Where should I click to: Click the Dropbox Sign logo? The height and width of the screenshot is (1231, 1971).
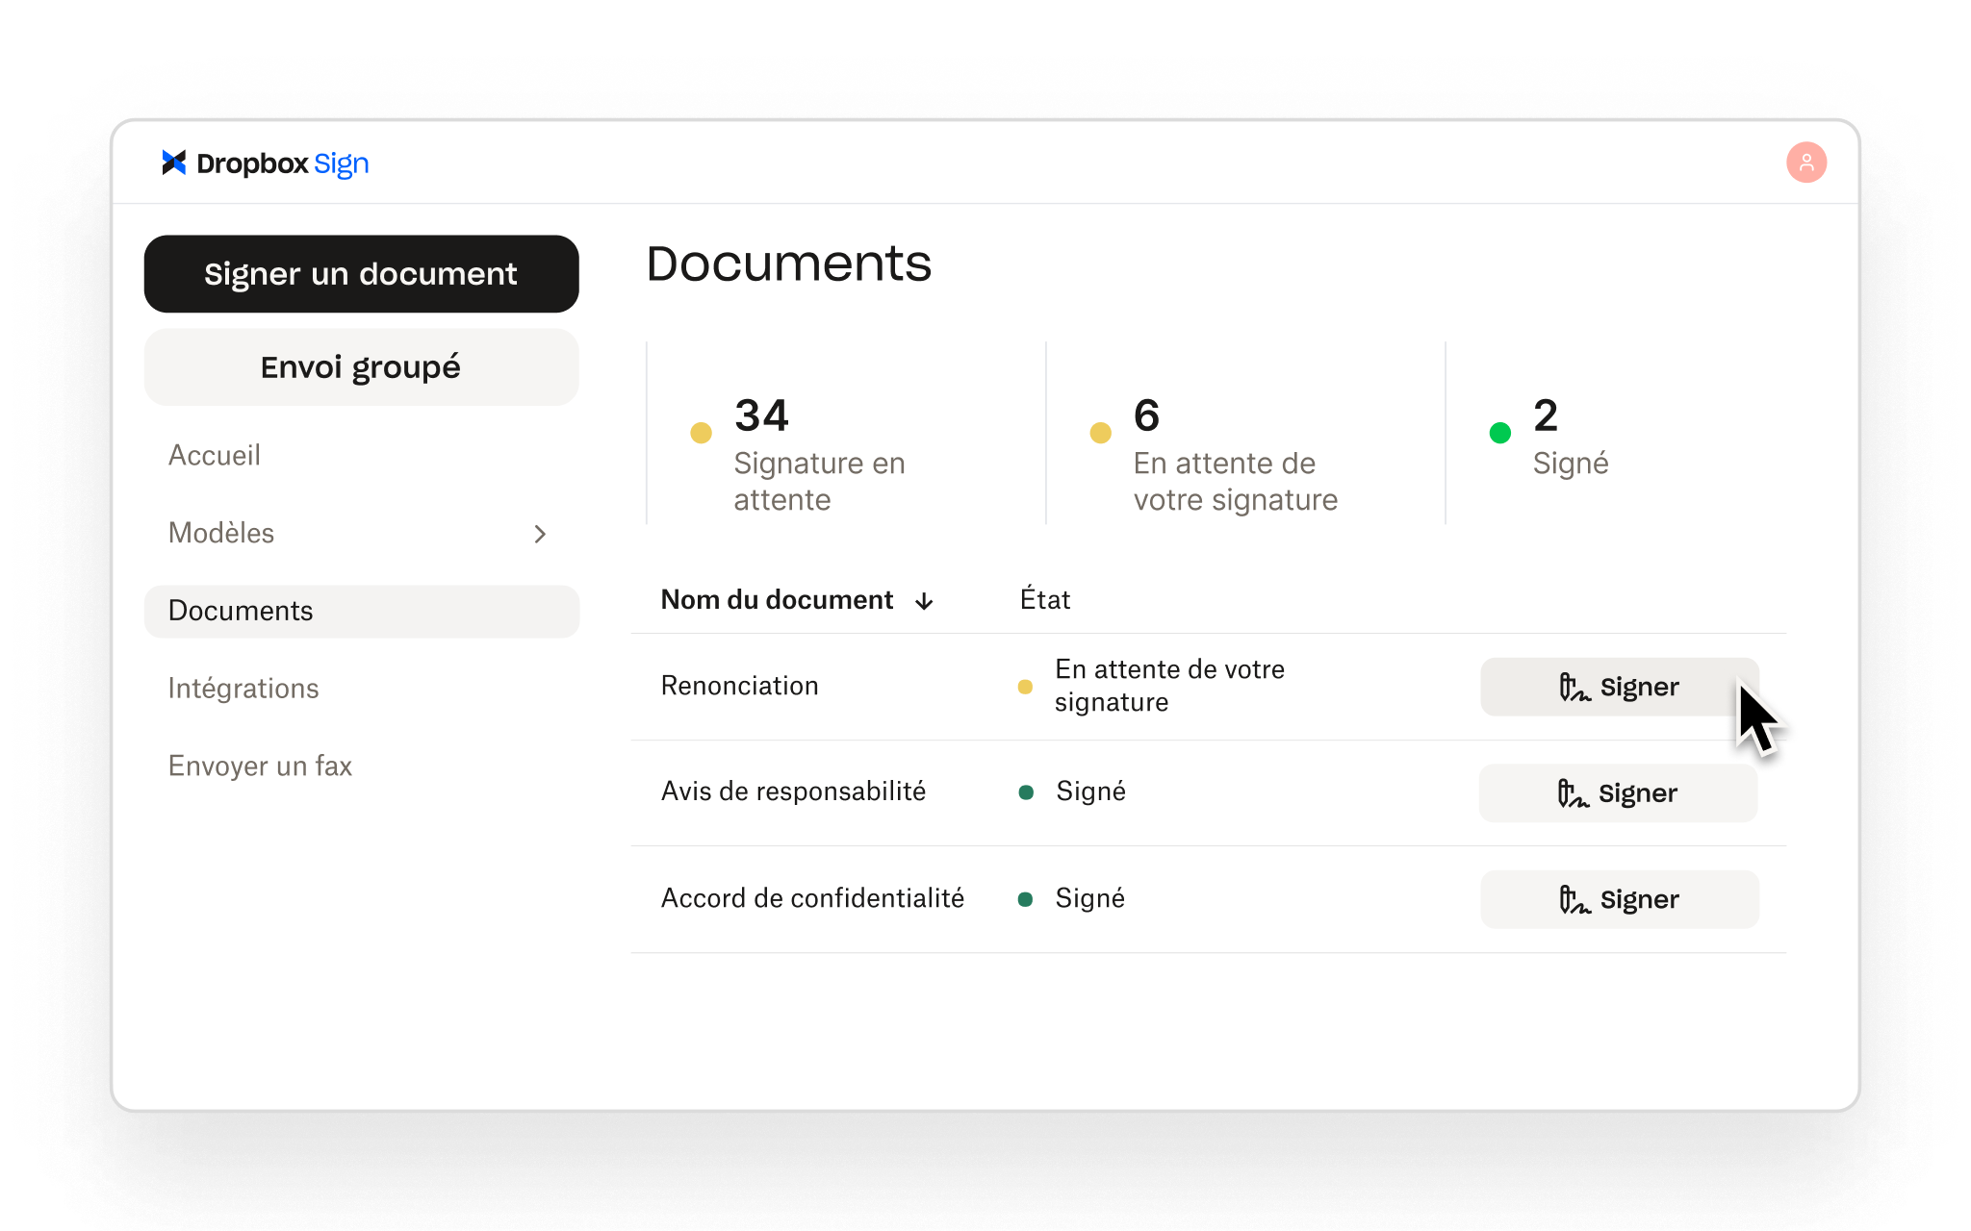266,163
